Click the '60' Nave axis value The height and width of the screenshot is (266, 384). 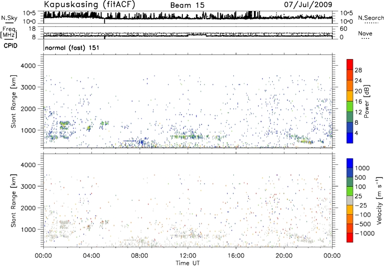[x=344, y=29]
